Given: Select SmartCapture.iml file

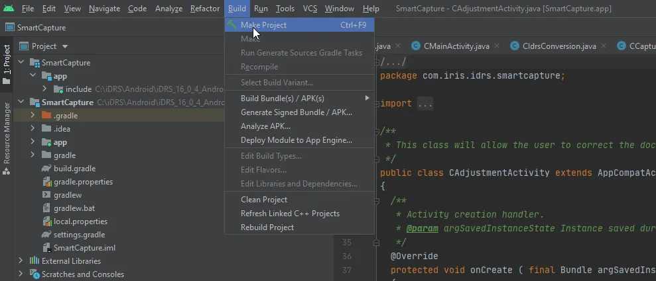Looking at the screenshot, I should click(x=84, y=248).
